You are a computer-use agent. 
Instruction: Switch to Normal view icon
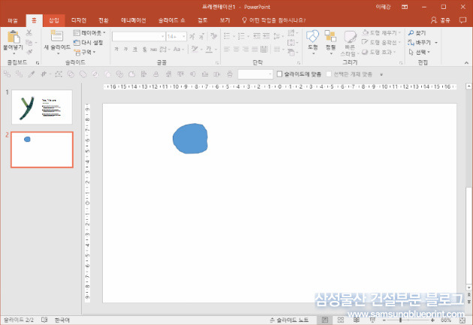(325, 320)
